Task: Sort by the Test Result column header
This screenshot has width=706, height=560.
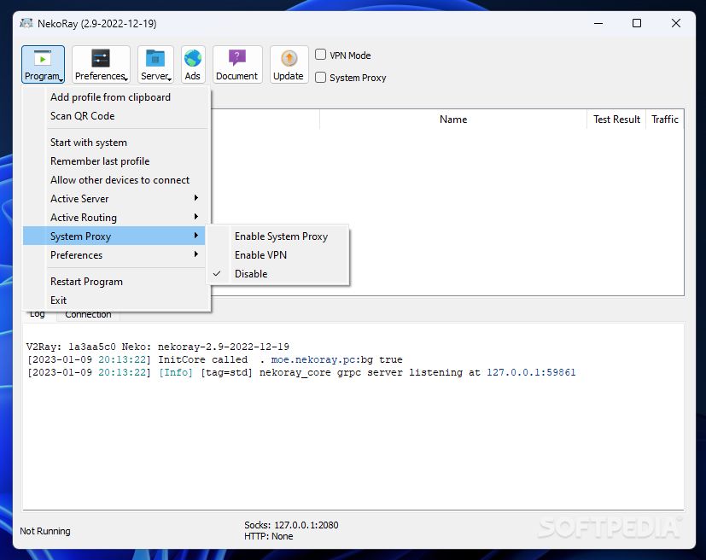Action: pyautogui.click(x=616, y=120)
